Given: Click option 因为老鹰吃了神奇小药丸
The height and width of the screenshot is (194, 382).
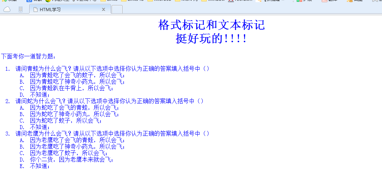Looking at the screenshot, I should [77, 146].
